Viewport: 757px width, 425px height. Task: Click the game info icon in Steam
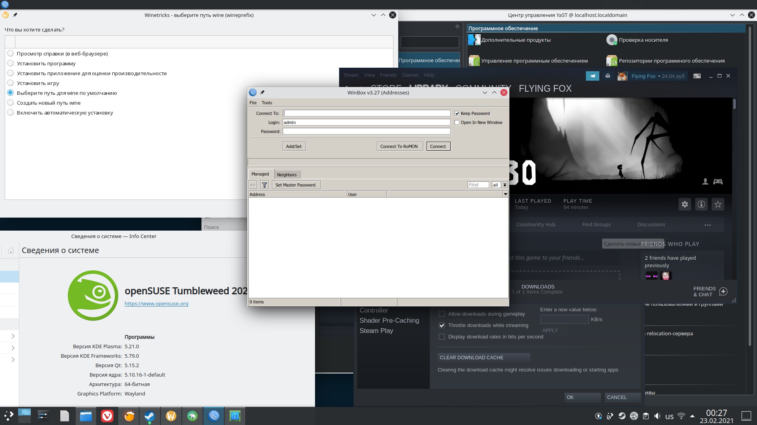(x=701, y=204)
